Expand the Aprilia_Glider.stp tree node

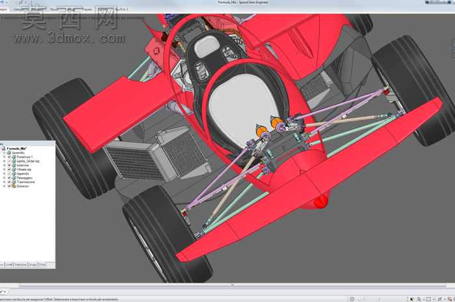pos(5,161)
